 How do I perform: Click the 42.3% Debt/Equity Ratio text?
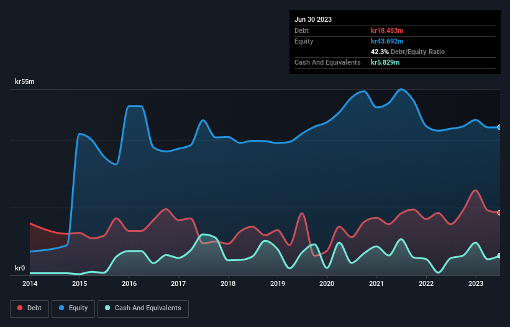408,52
